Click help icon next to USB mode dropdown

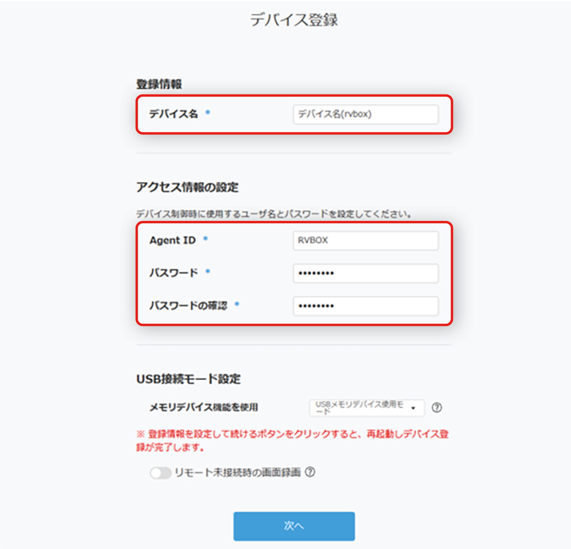437,408
